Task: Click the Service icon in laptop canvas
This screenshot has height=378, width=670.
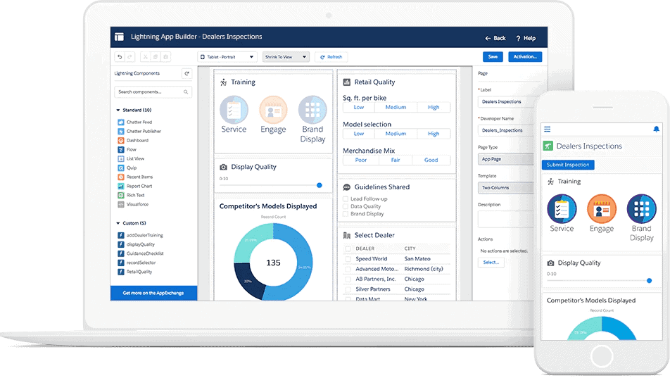Action: (234, 110)
